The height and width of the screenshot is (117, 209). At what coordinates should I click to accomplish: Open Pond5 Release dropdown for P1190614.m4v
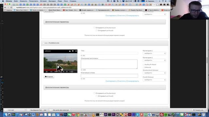154,80
